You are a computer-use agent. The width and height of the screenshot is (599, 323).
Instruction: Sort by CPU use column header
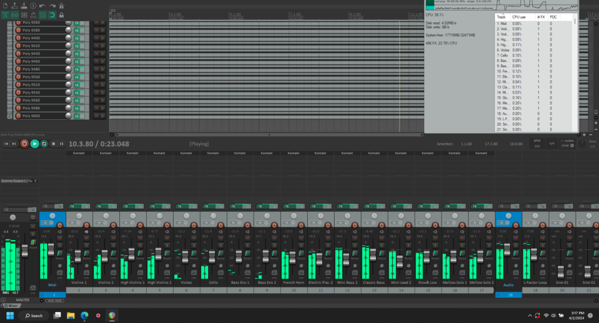coord(519,17)
